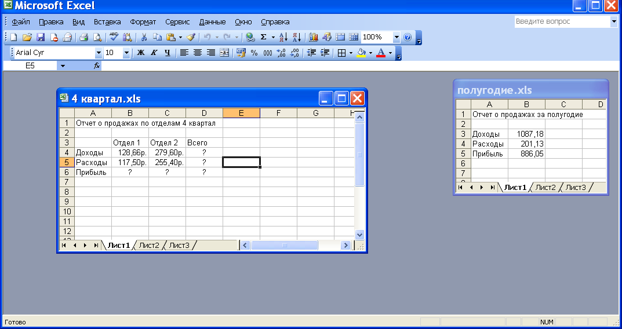This screenshot has width=622, height=329.
Task: Increase decimal places
Action: tap(281, 53)
